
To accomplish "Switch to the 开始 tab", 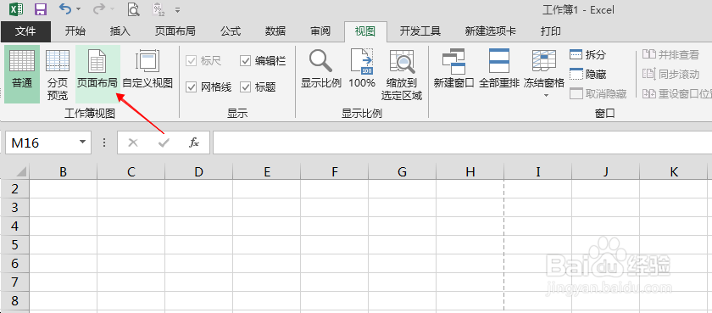I will (x=75, y=31).
